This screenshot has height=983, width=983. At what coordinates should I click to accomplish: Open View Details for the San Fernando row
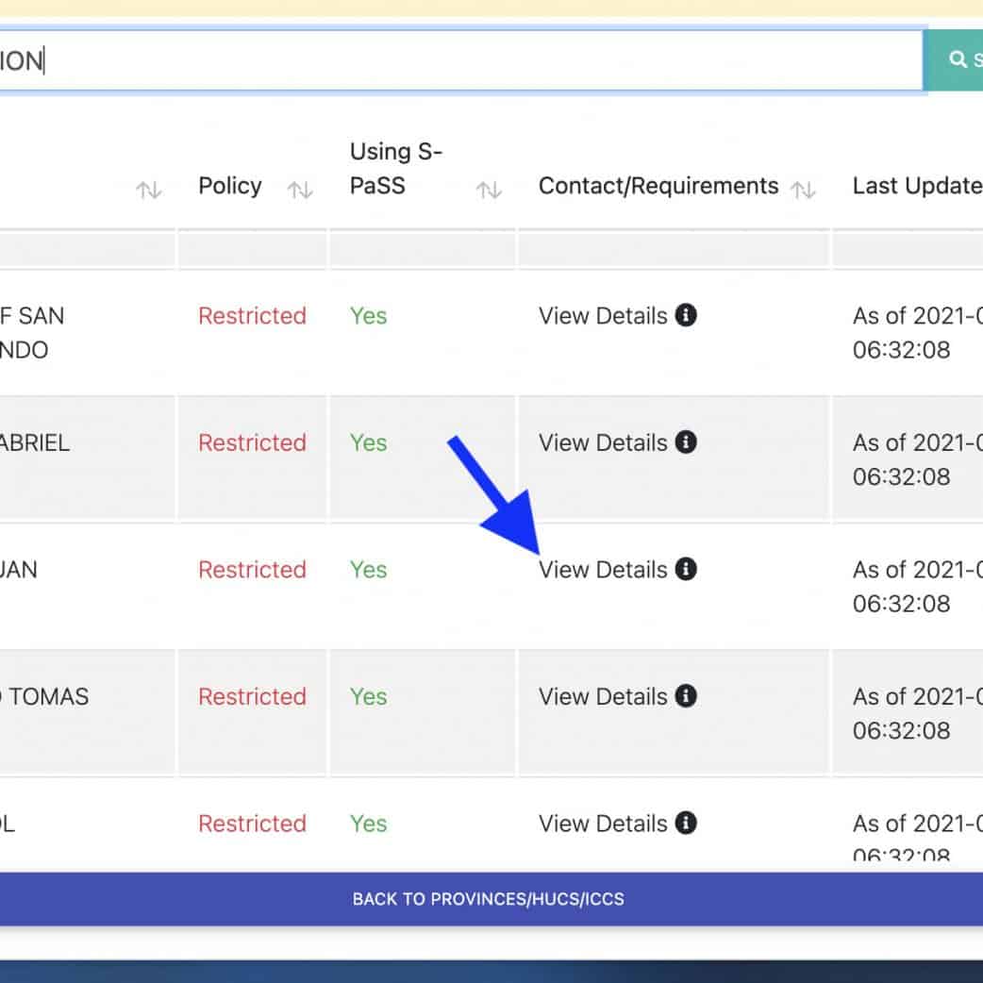[603, 315]
